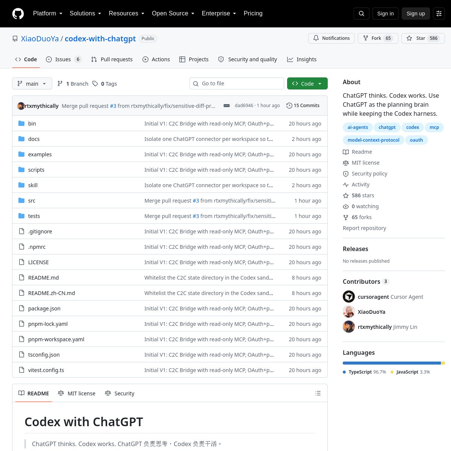Open the green Code dropdown button

coord(307,83)
